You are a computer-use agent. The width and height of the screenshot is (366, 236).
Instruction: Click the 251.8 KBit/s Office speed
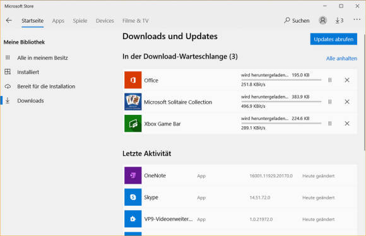click(253, 85)
